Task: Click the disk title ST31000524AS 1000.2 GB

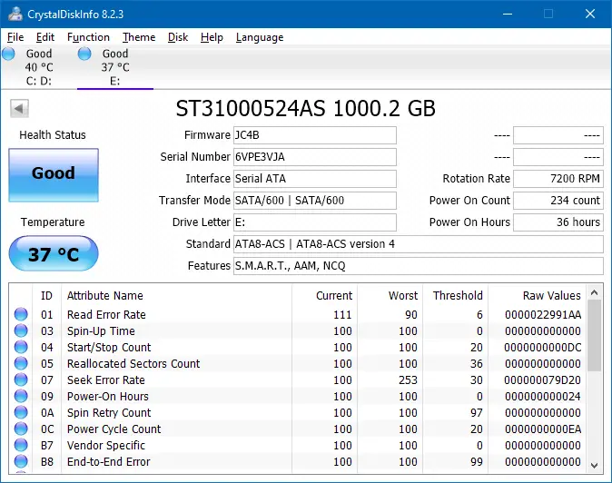Action: (306, 108)
